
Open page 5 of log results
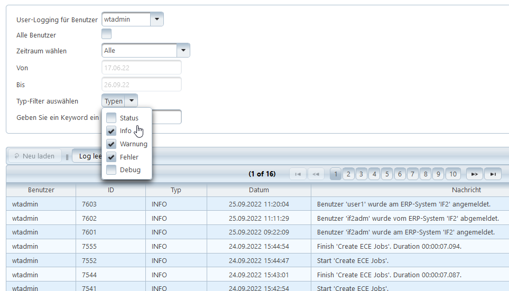pos(387,174)
